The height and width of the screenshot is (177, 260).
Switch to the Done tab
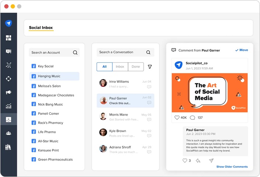pos(136,67)
